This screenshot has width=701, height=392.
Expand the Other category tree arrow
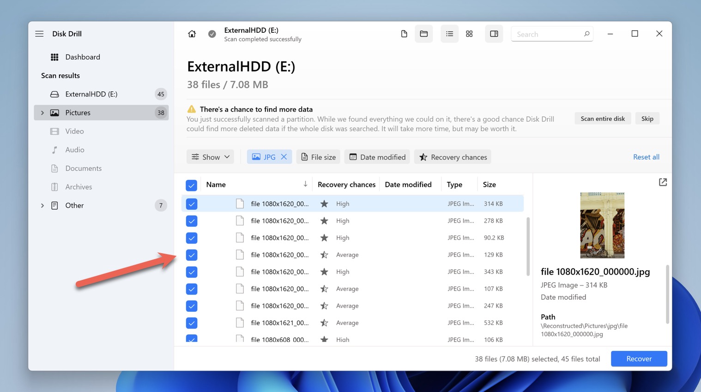click(42, 205)
